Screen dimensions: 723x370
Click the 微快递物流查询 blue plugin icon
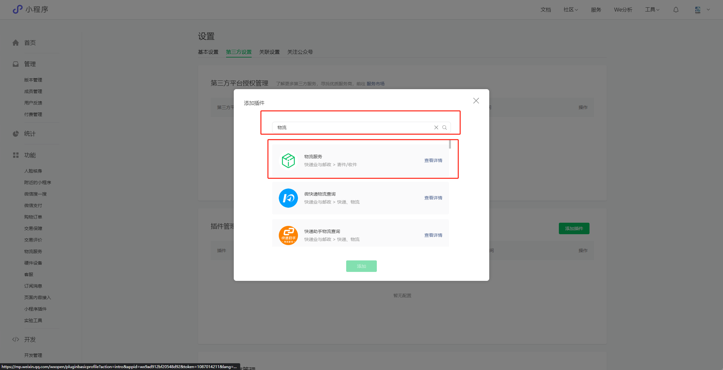coord(288,198)
